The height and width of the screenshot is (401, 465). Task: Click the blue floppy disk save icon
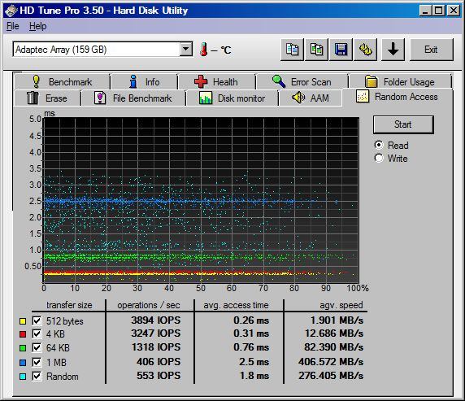341,50
